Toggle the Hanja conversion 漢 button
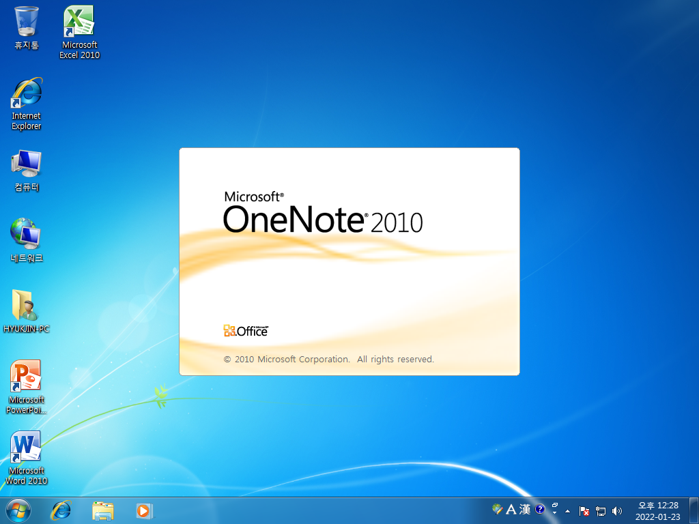The width and height of the screenshot is (699, 524). tap(525, 509)
